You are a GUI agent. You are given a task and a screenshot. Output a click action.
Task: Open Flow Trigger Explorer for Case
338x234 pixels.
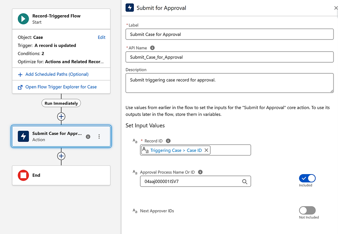61,87
